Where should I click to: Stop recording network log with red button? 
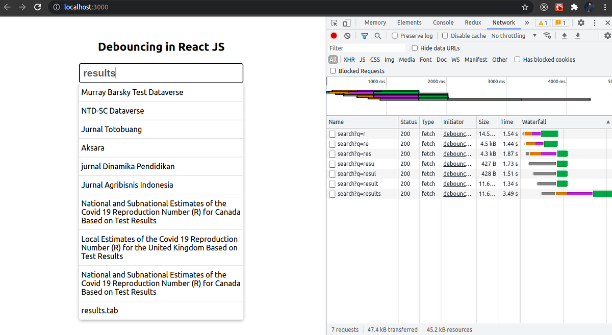click(334, 36)
